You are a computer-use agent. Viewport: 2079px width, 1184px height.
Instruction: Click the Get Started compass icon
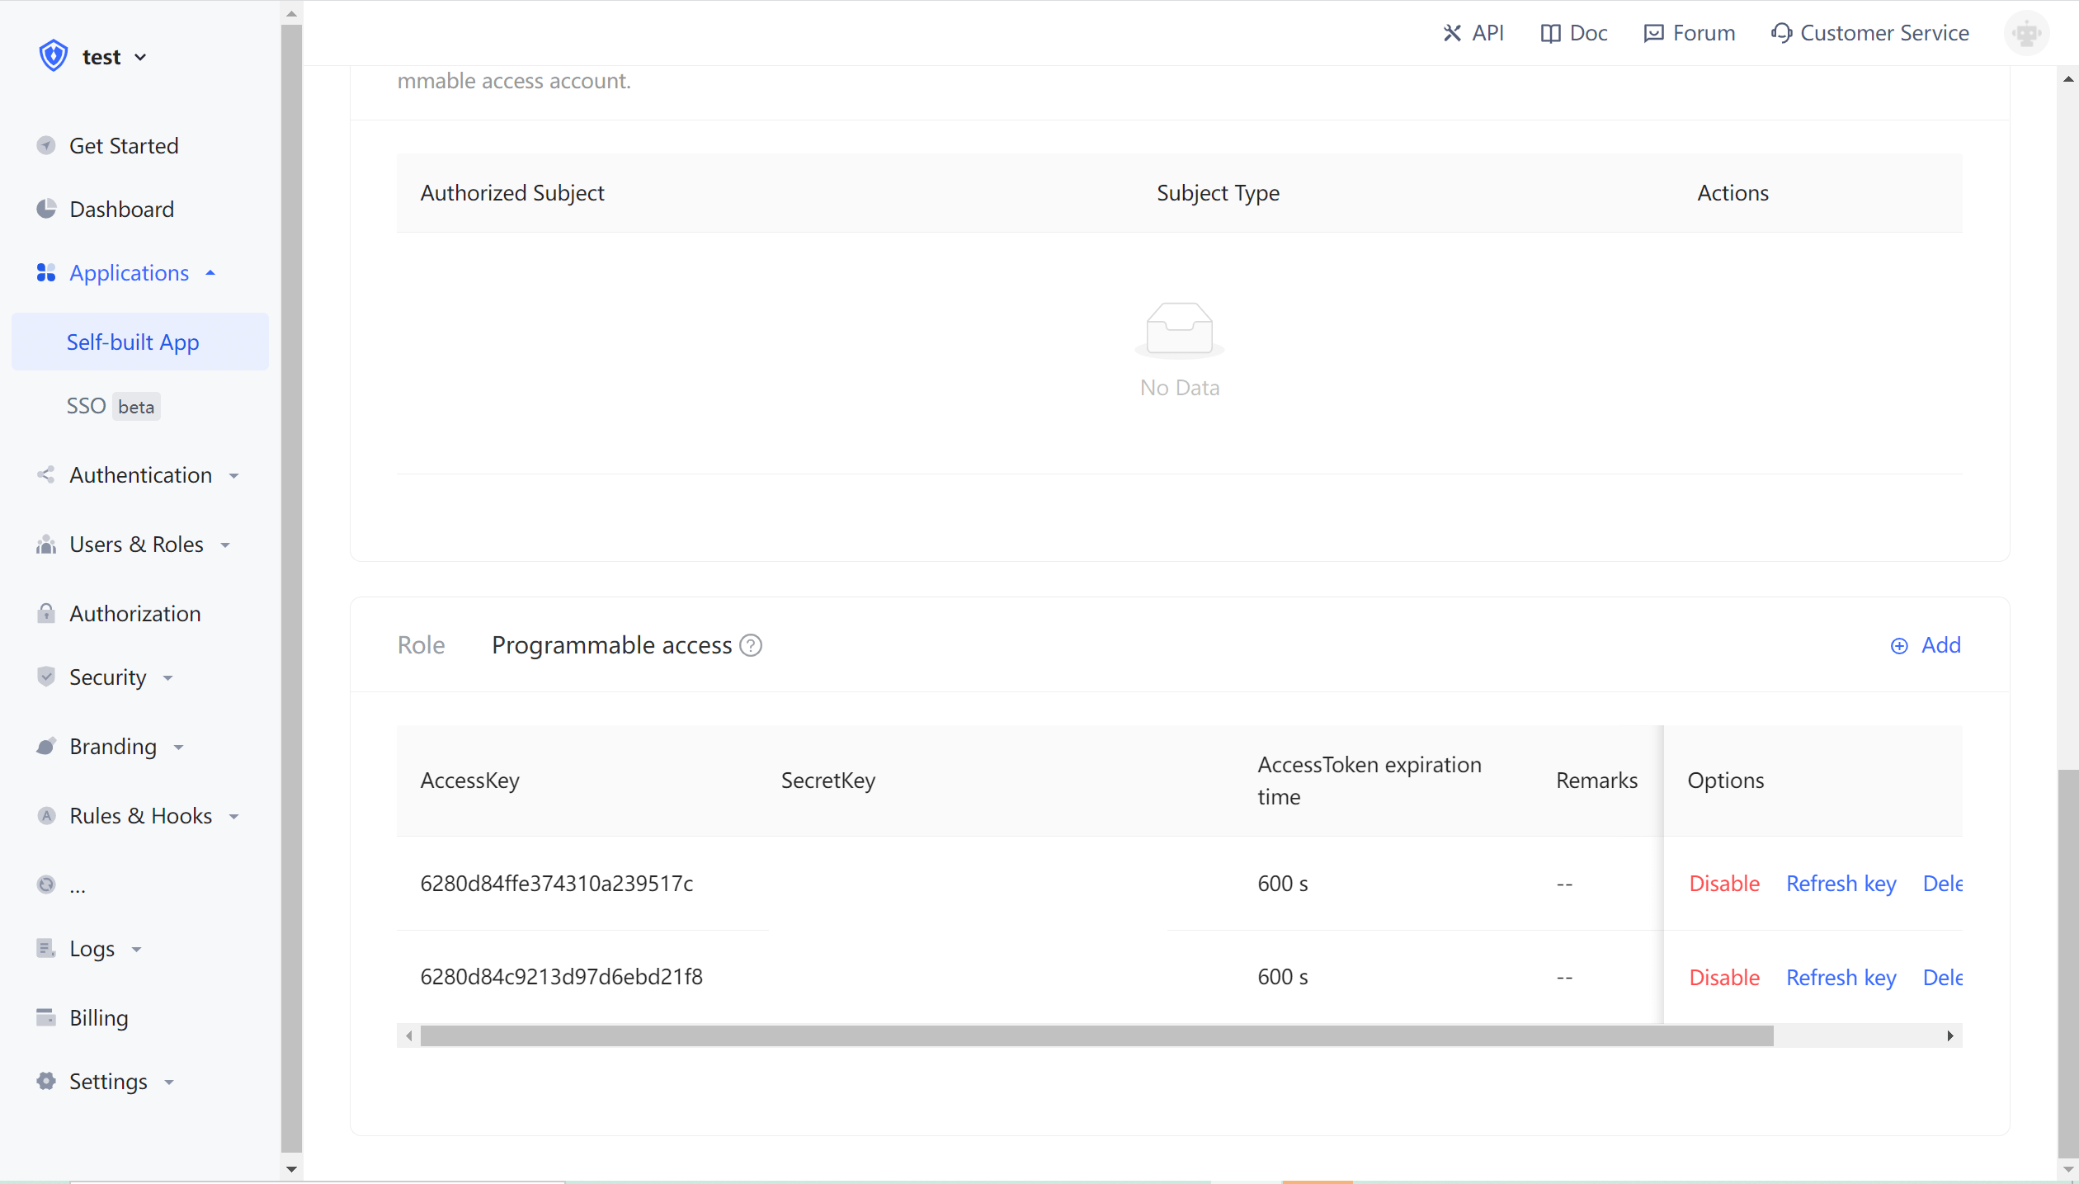coord(46,145)
